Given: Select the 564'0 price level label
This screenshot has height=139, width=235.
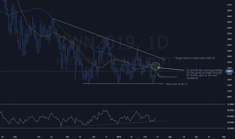Looking at the screenshot, I should [229, 16].
